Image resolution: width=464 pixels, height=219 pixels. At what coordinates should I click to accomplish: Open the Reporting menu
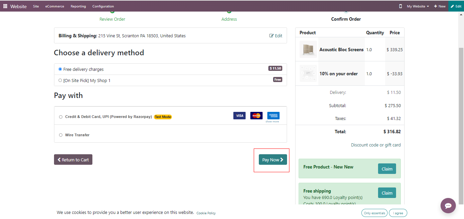tap(78, 6)
